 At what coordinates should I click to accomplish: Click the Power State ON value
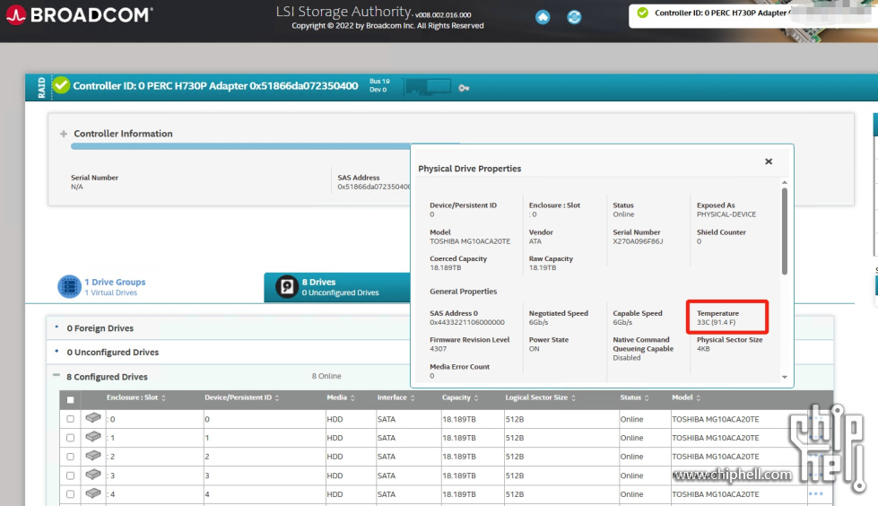click(x=535, y=348)
